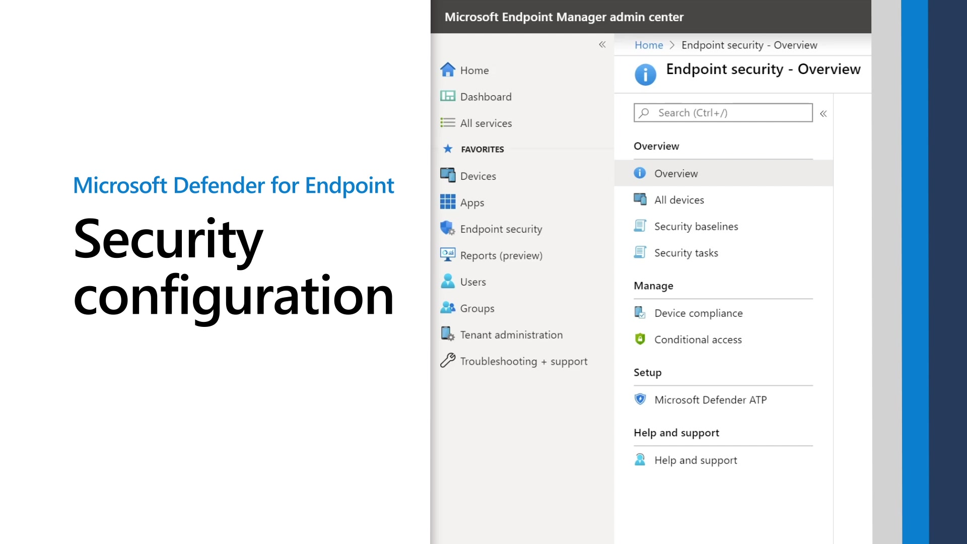Click the Devices icon in favorites
Screen dimensions: 967x544
tap(448, 175)
